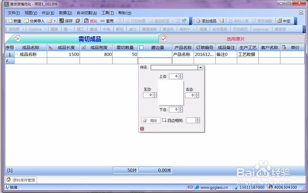Screen dimensions: 308x193
Task: Click the 右边 number input field
Action: [190, 95]
